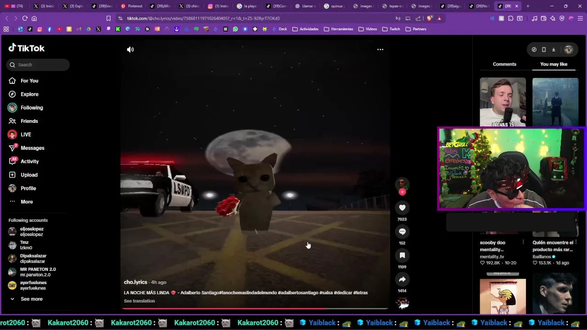
Task: Open options for scooby doo video
Action: click(523, 242)
